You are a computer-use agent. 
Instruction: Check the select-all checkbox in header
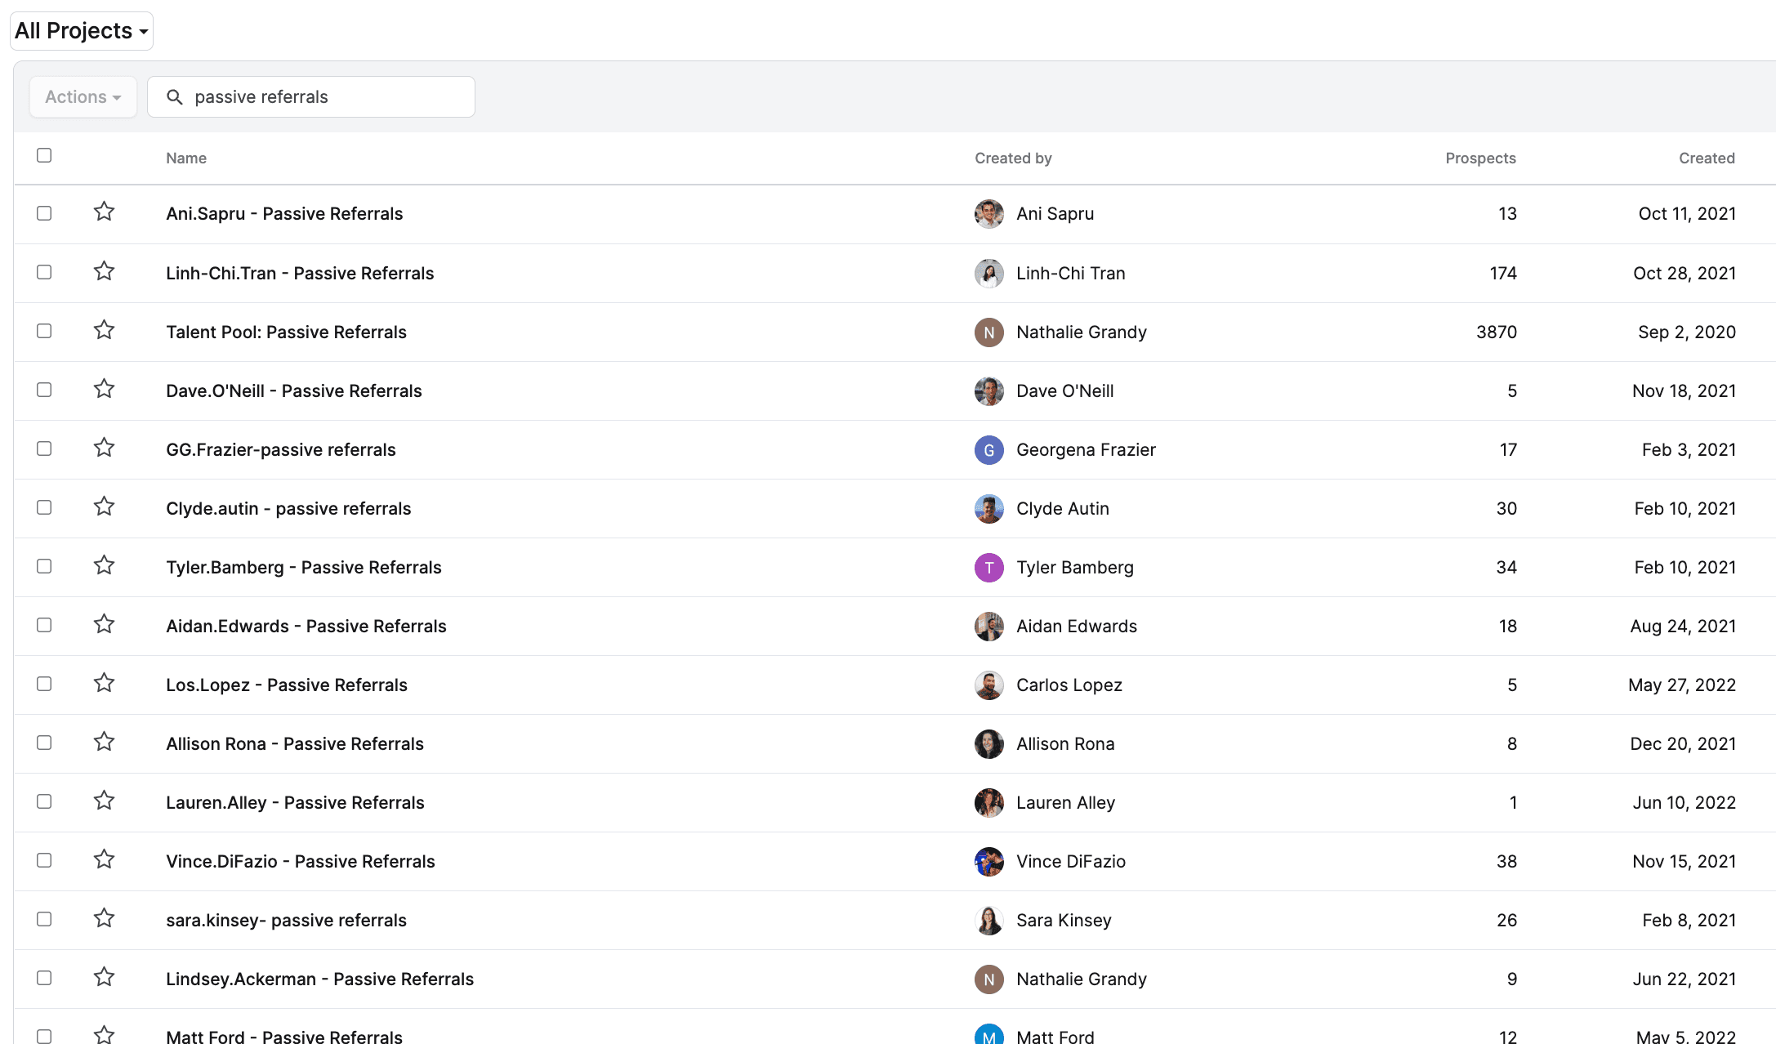tap(44, 155)
